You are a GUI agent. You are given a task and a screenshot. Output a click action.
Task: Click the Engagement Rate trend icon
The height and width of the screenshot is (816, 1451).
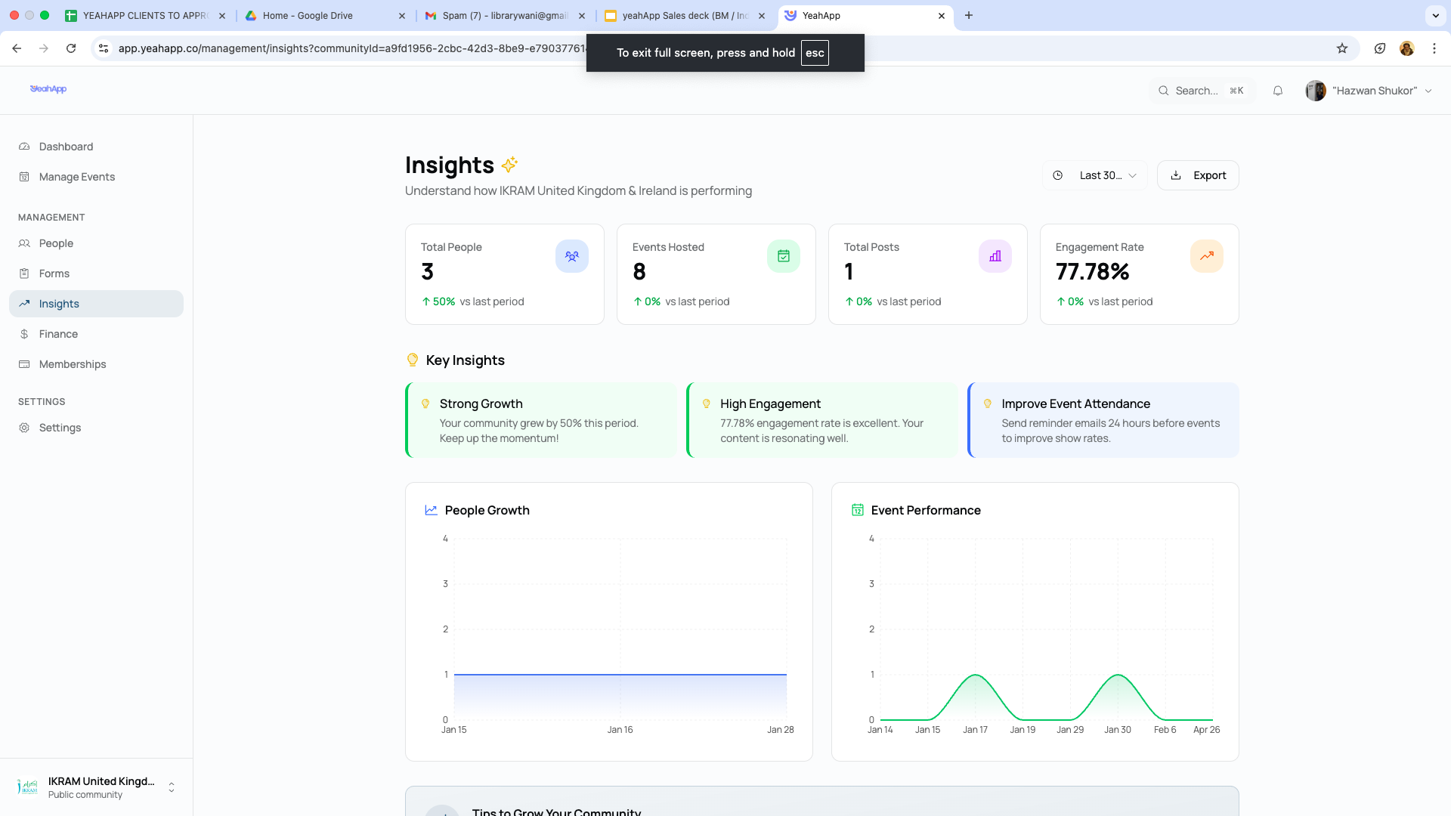tap(1207, 256)
